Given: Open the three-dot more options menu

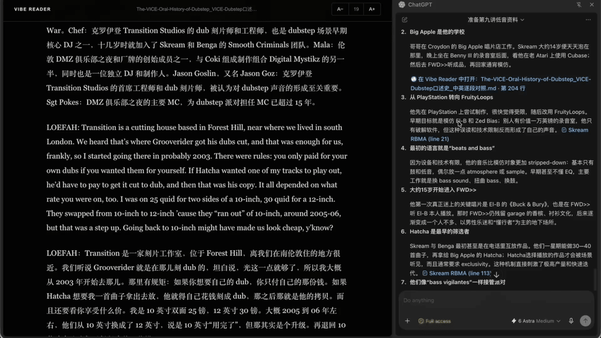Looking at the screenshot, I should tap(588, 19).
